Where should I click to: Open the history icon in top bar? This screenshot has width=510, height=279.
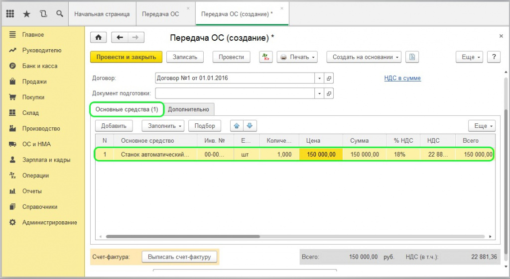tap(43, 13)
